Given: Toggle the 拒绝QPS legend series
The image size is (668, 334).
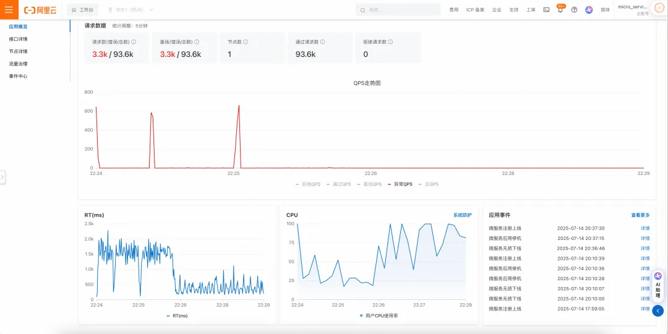Looking at the screenshot, I should pos(308,184).
